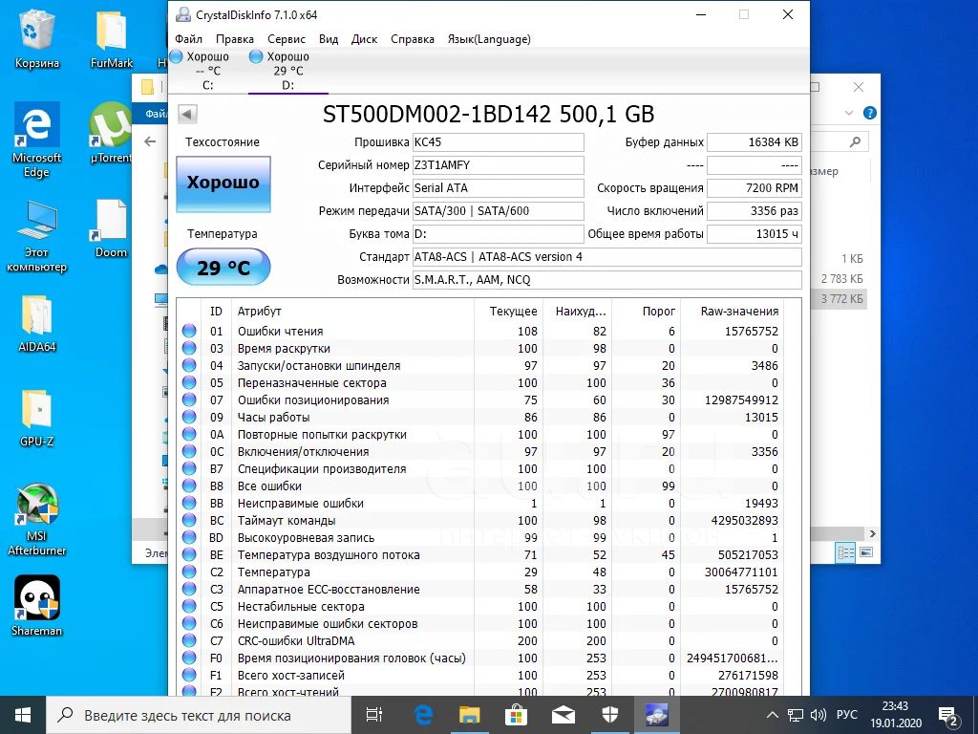Click CrystalDiskInfo taskbar icon
The width and height of the screenshot is (978, 734).
(656, 715)
